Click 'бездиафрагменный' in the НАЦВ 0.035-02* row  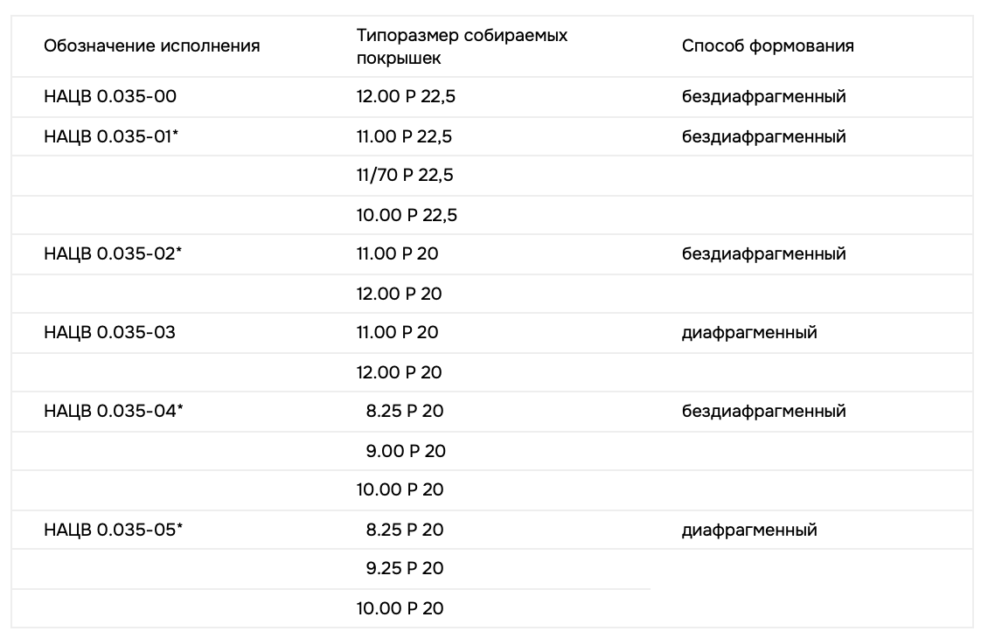[x=763, y=254]
